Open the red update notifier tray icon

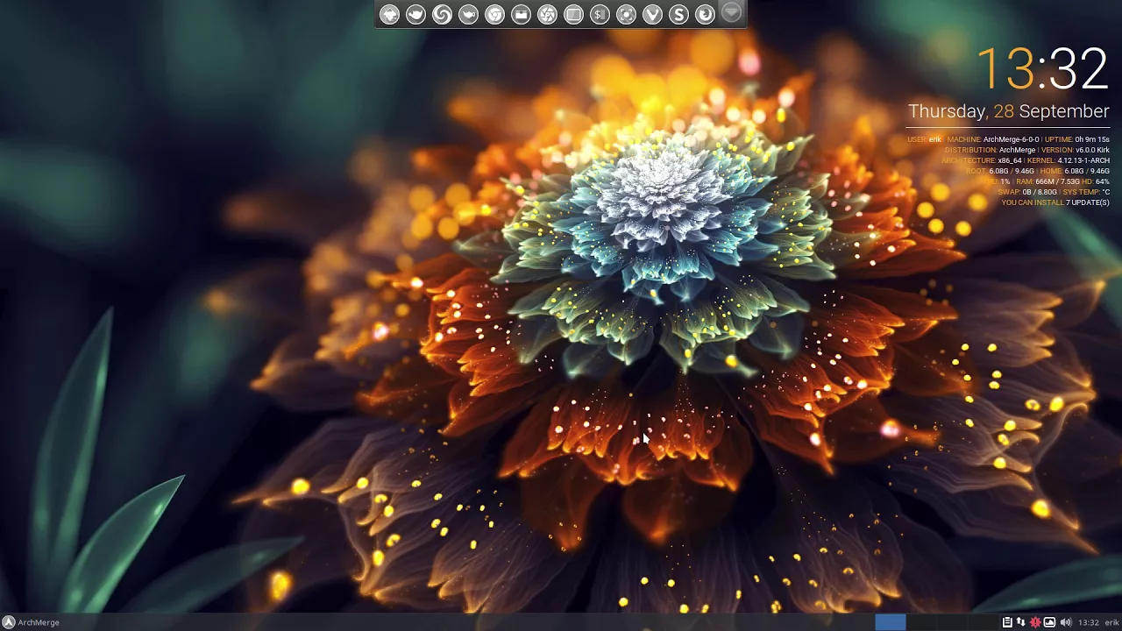pyautogui.click(x=1035, y=622)
